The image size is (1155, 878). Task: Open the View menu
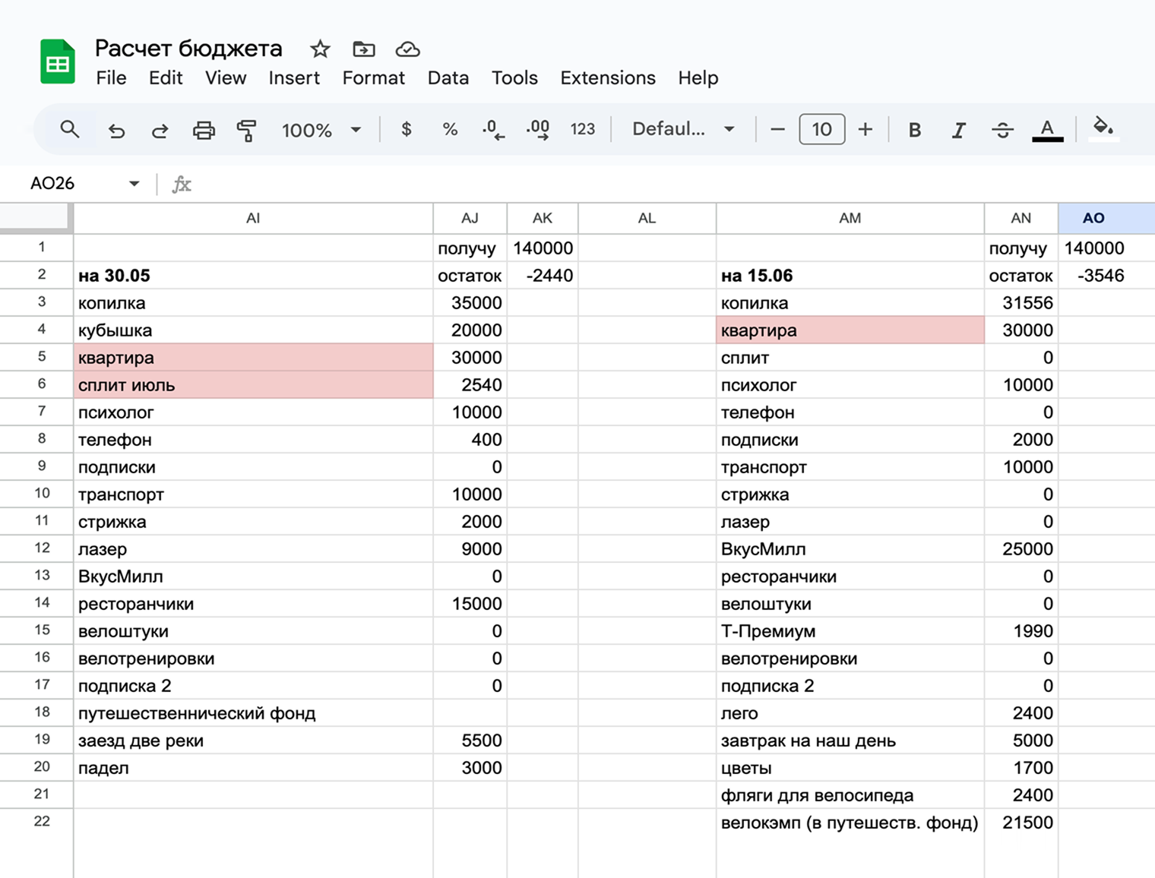coord(226,78)
